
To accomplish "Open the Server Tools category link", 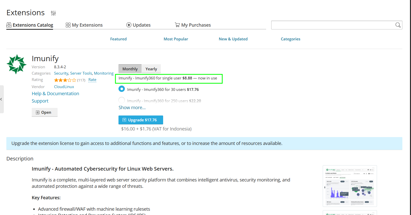I will pyautogui.click(x=81, y=73).
